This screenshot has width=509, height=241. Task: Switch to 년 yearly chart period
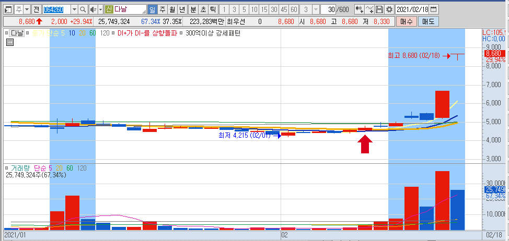tap(182, 10)
